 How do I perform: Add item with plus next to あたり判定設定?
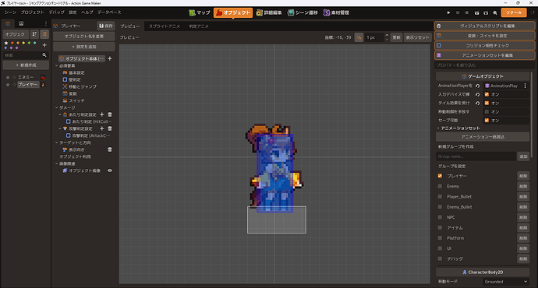102,114
